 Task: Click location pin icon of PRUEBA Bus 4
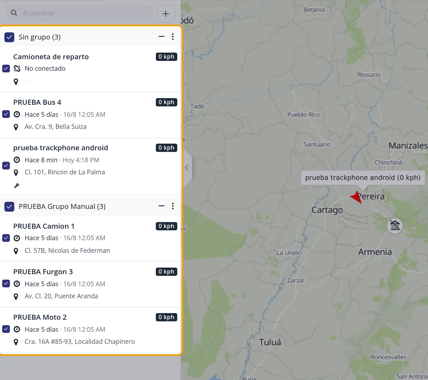click(16, 127)
